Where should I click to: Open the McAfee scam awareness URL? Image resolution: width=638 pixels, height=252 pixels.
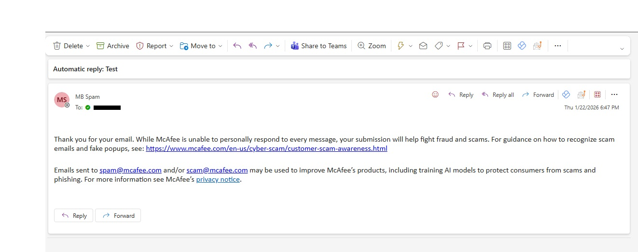tap(266, 148)
